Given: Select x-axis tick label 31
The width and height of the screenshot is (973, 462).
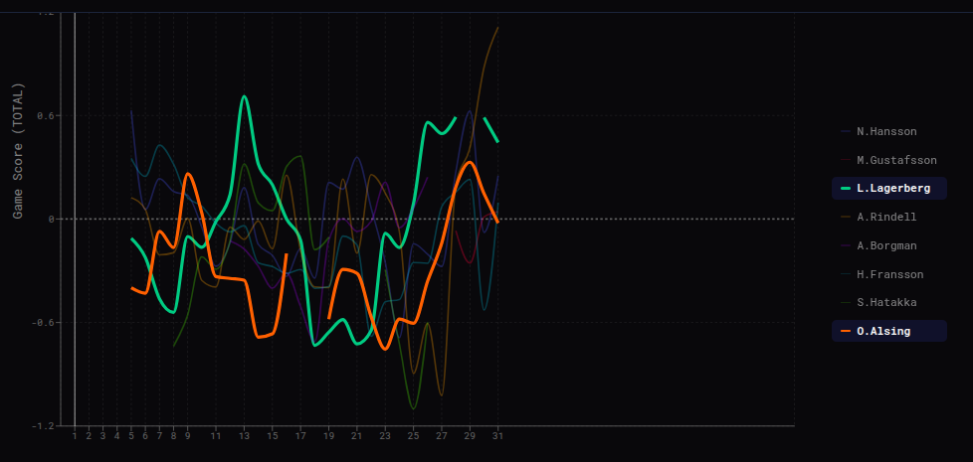Looking at the screenshot, I should point(497,435).
